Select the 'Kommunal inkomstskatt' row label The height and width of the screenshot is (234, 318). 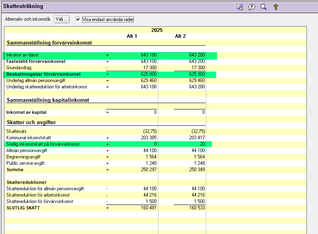pyautogui.click(x=29, y=138)
